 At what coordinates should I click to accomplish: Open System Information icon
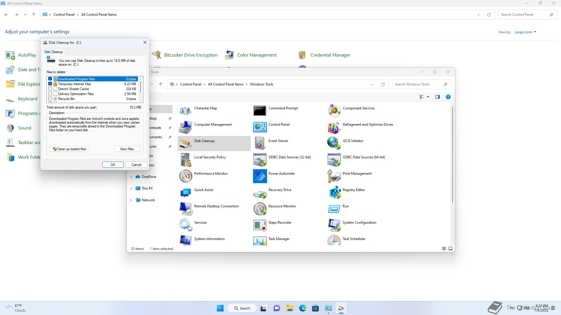click(x=186, y=240)
